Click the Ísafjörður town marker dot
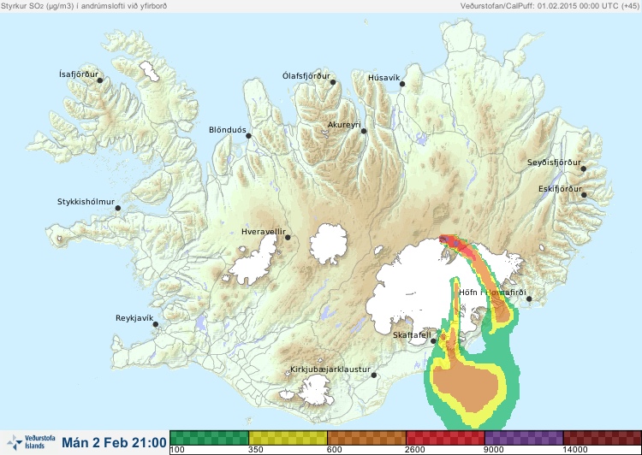The height and width of the screenshot is (455, 642). click(100, 80)
